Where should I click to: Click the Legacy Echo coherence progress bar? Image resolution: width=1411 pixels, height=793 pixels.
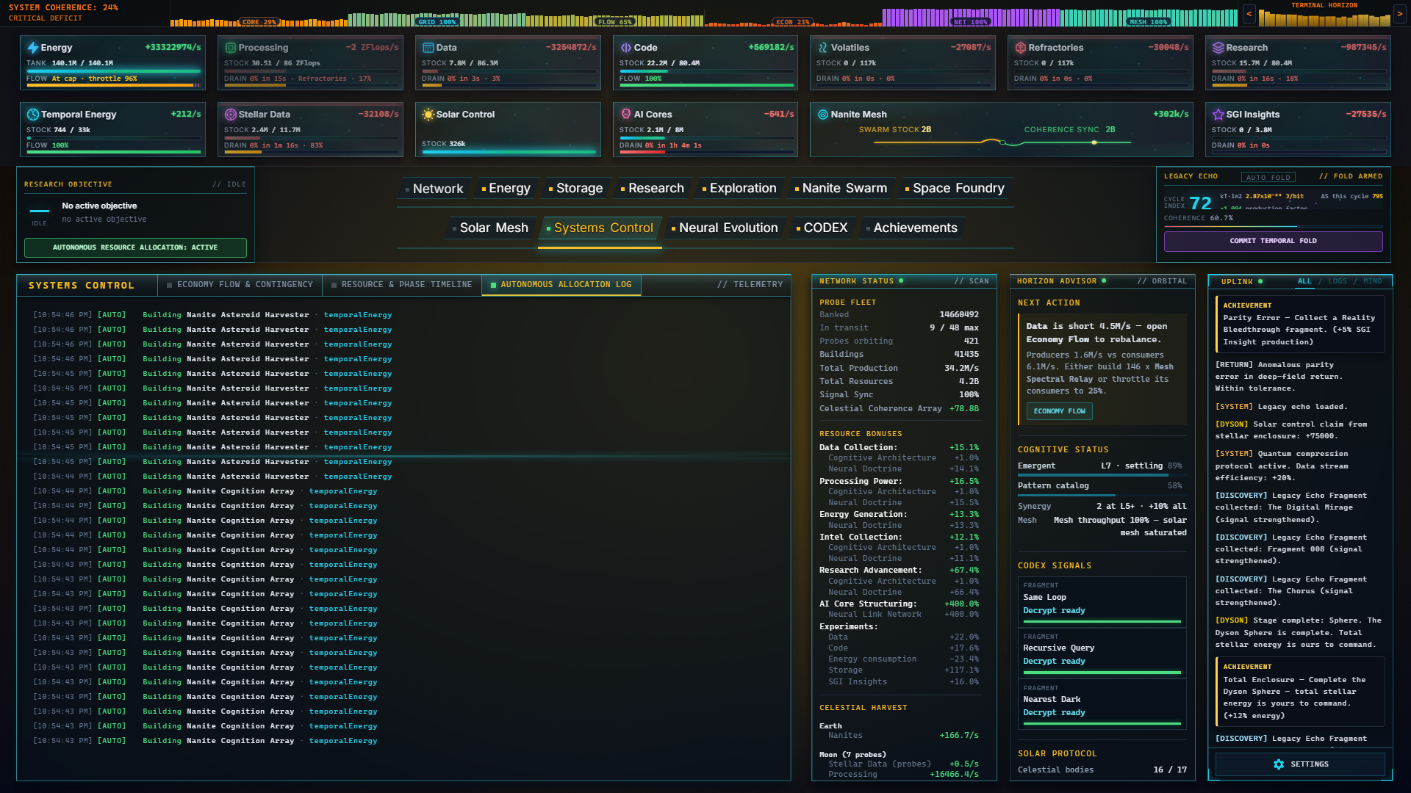[1273, 225]
